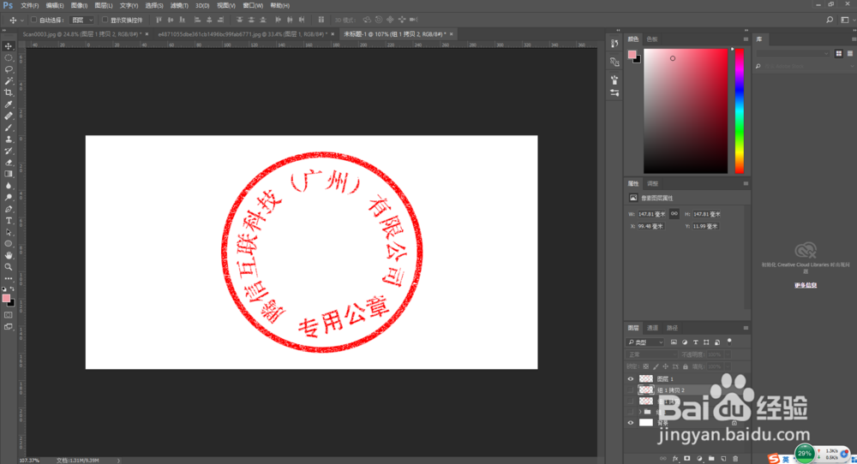Select the Healing Brush tool
The height and width of the screenshot is (464, 857).
9,116
